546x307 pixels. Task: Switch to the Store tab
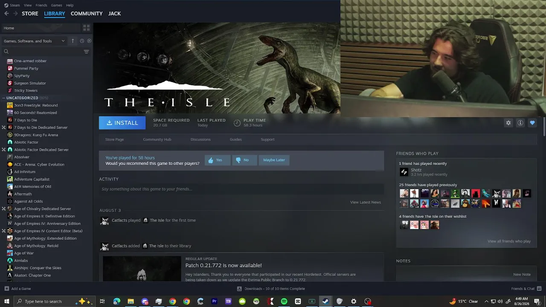[30, 14]
